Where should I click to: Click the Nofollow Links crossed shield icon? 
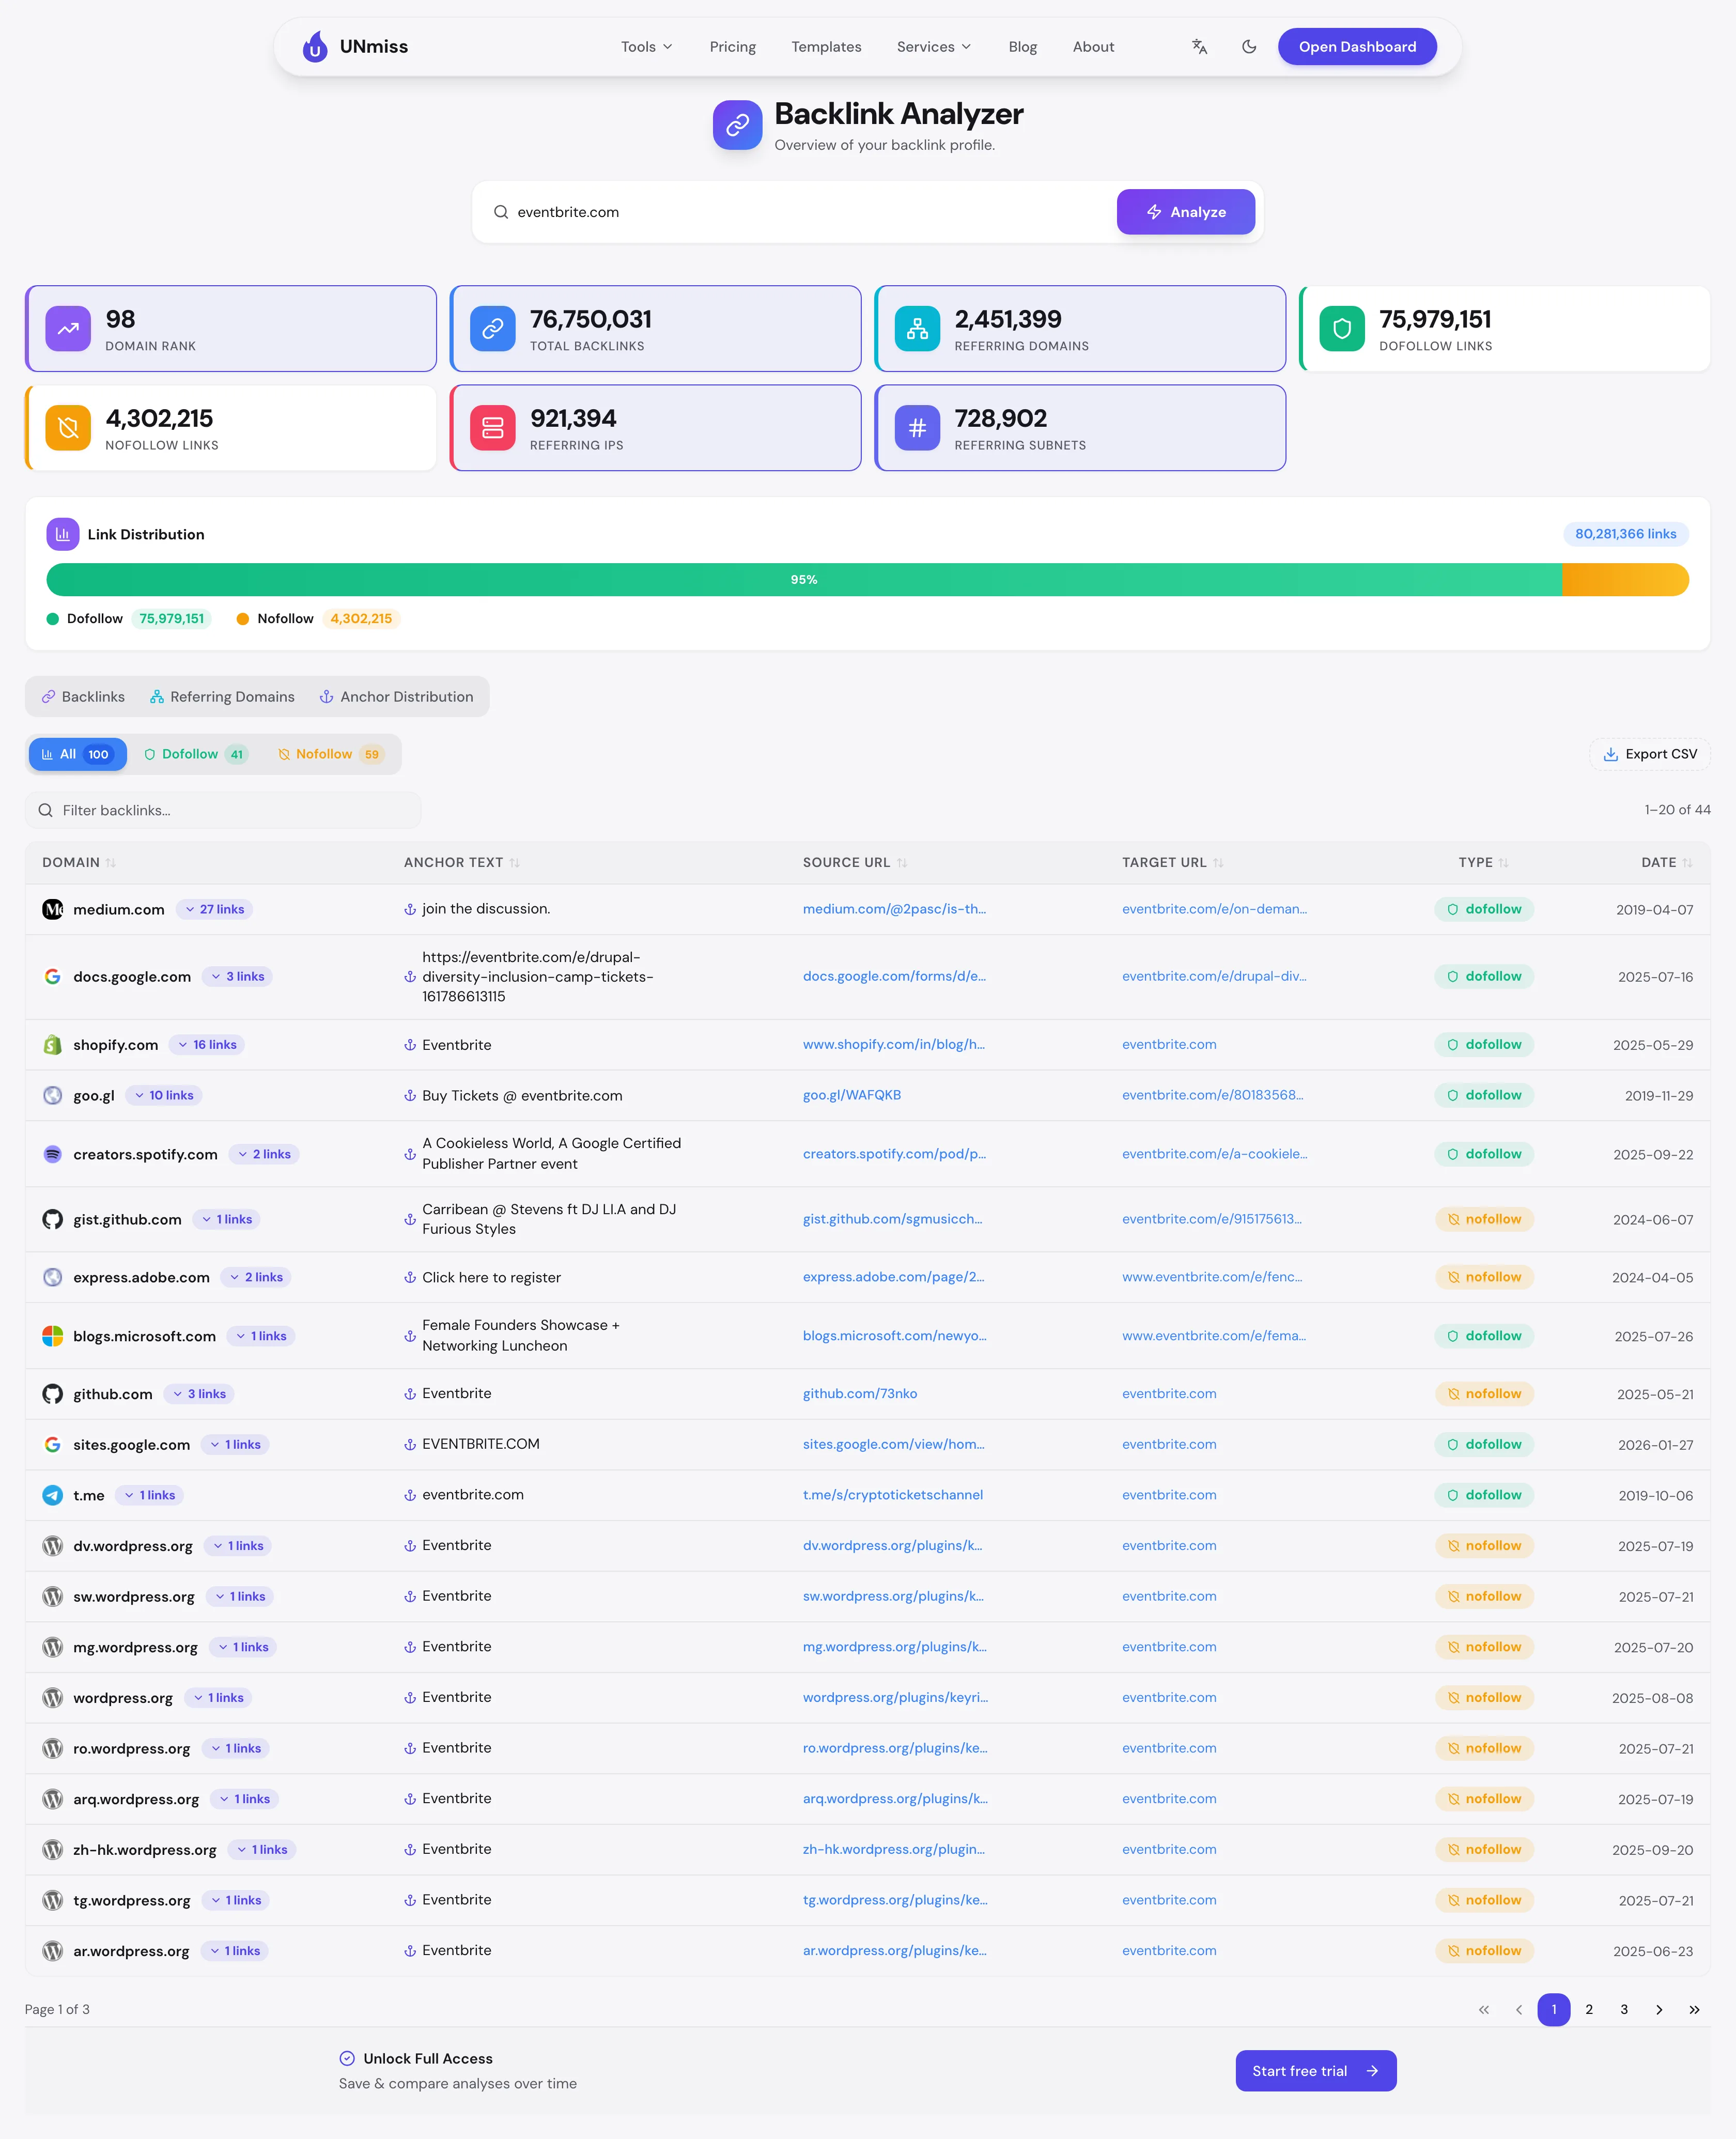68,428
